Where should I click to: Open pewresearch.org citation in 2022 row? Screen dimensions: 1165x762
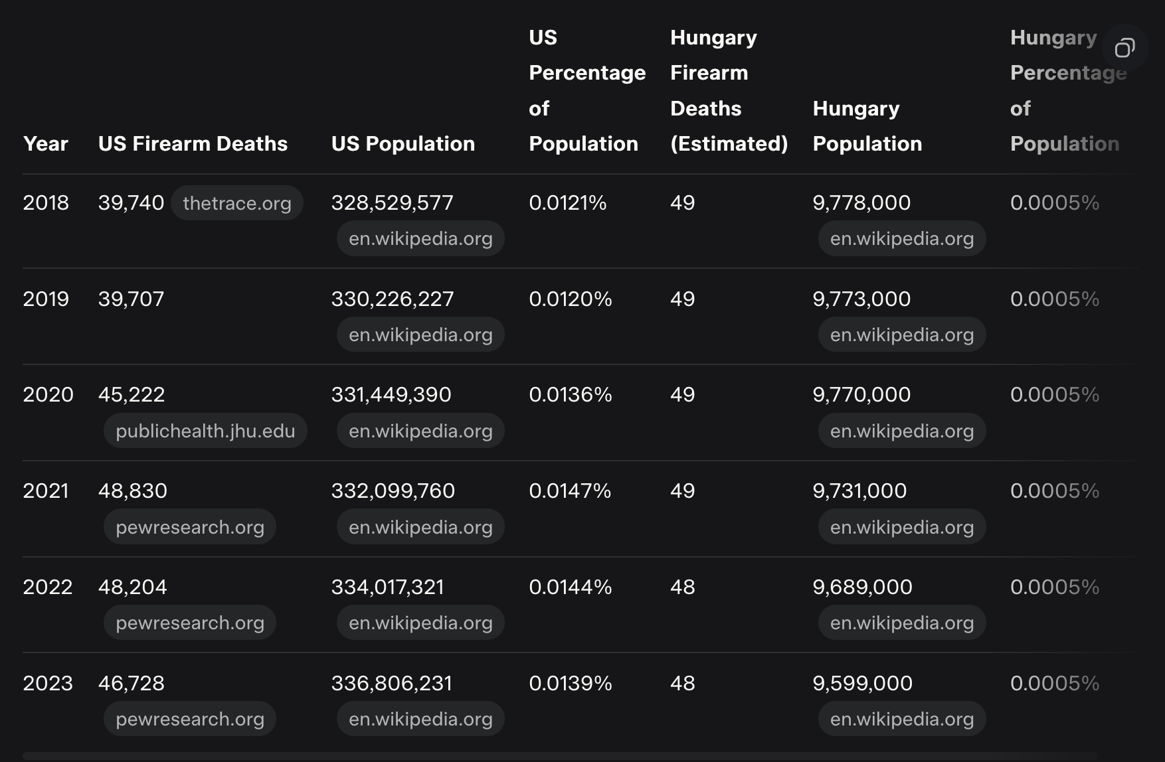(x=189, y=623)
